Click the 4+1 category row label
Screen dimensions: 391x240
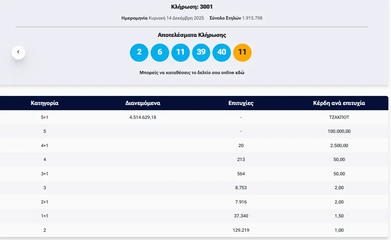(44, 146)
